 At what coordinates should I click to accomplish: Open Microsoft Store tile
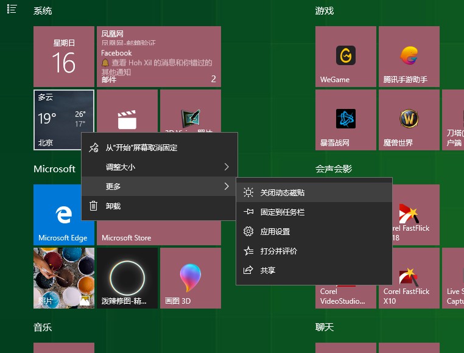pos(159,233)
